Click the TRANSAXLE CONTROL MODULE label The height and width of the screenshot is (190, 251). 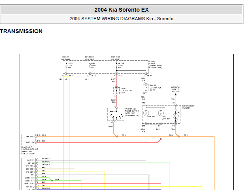(30, 150)
